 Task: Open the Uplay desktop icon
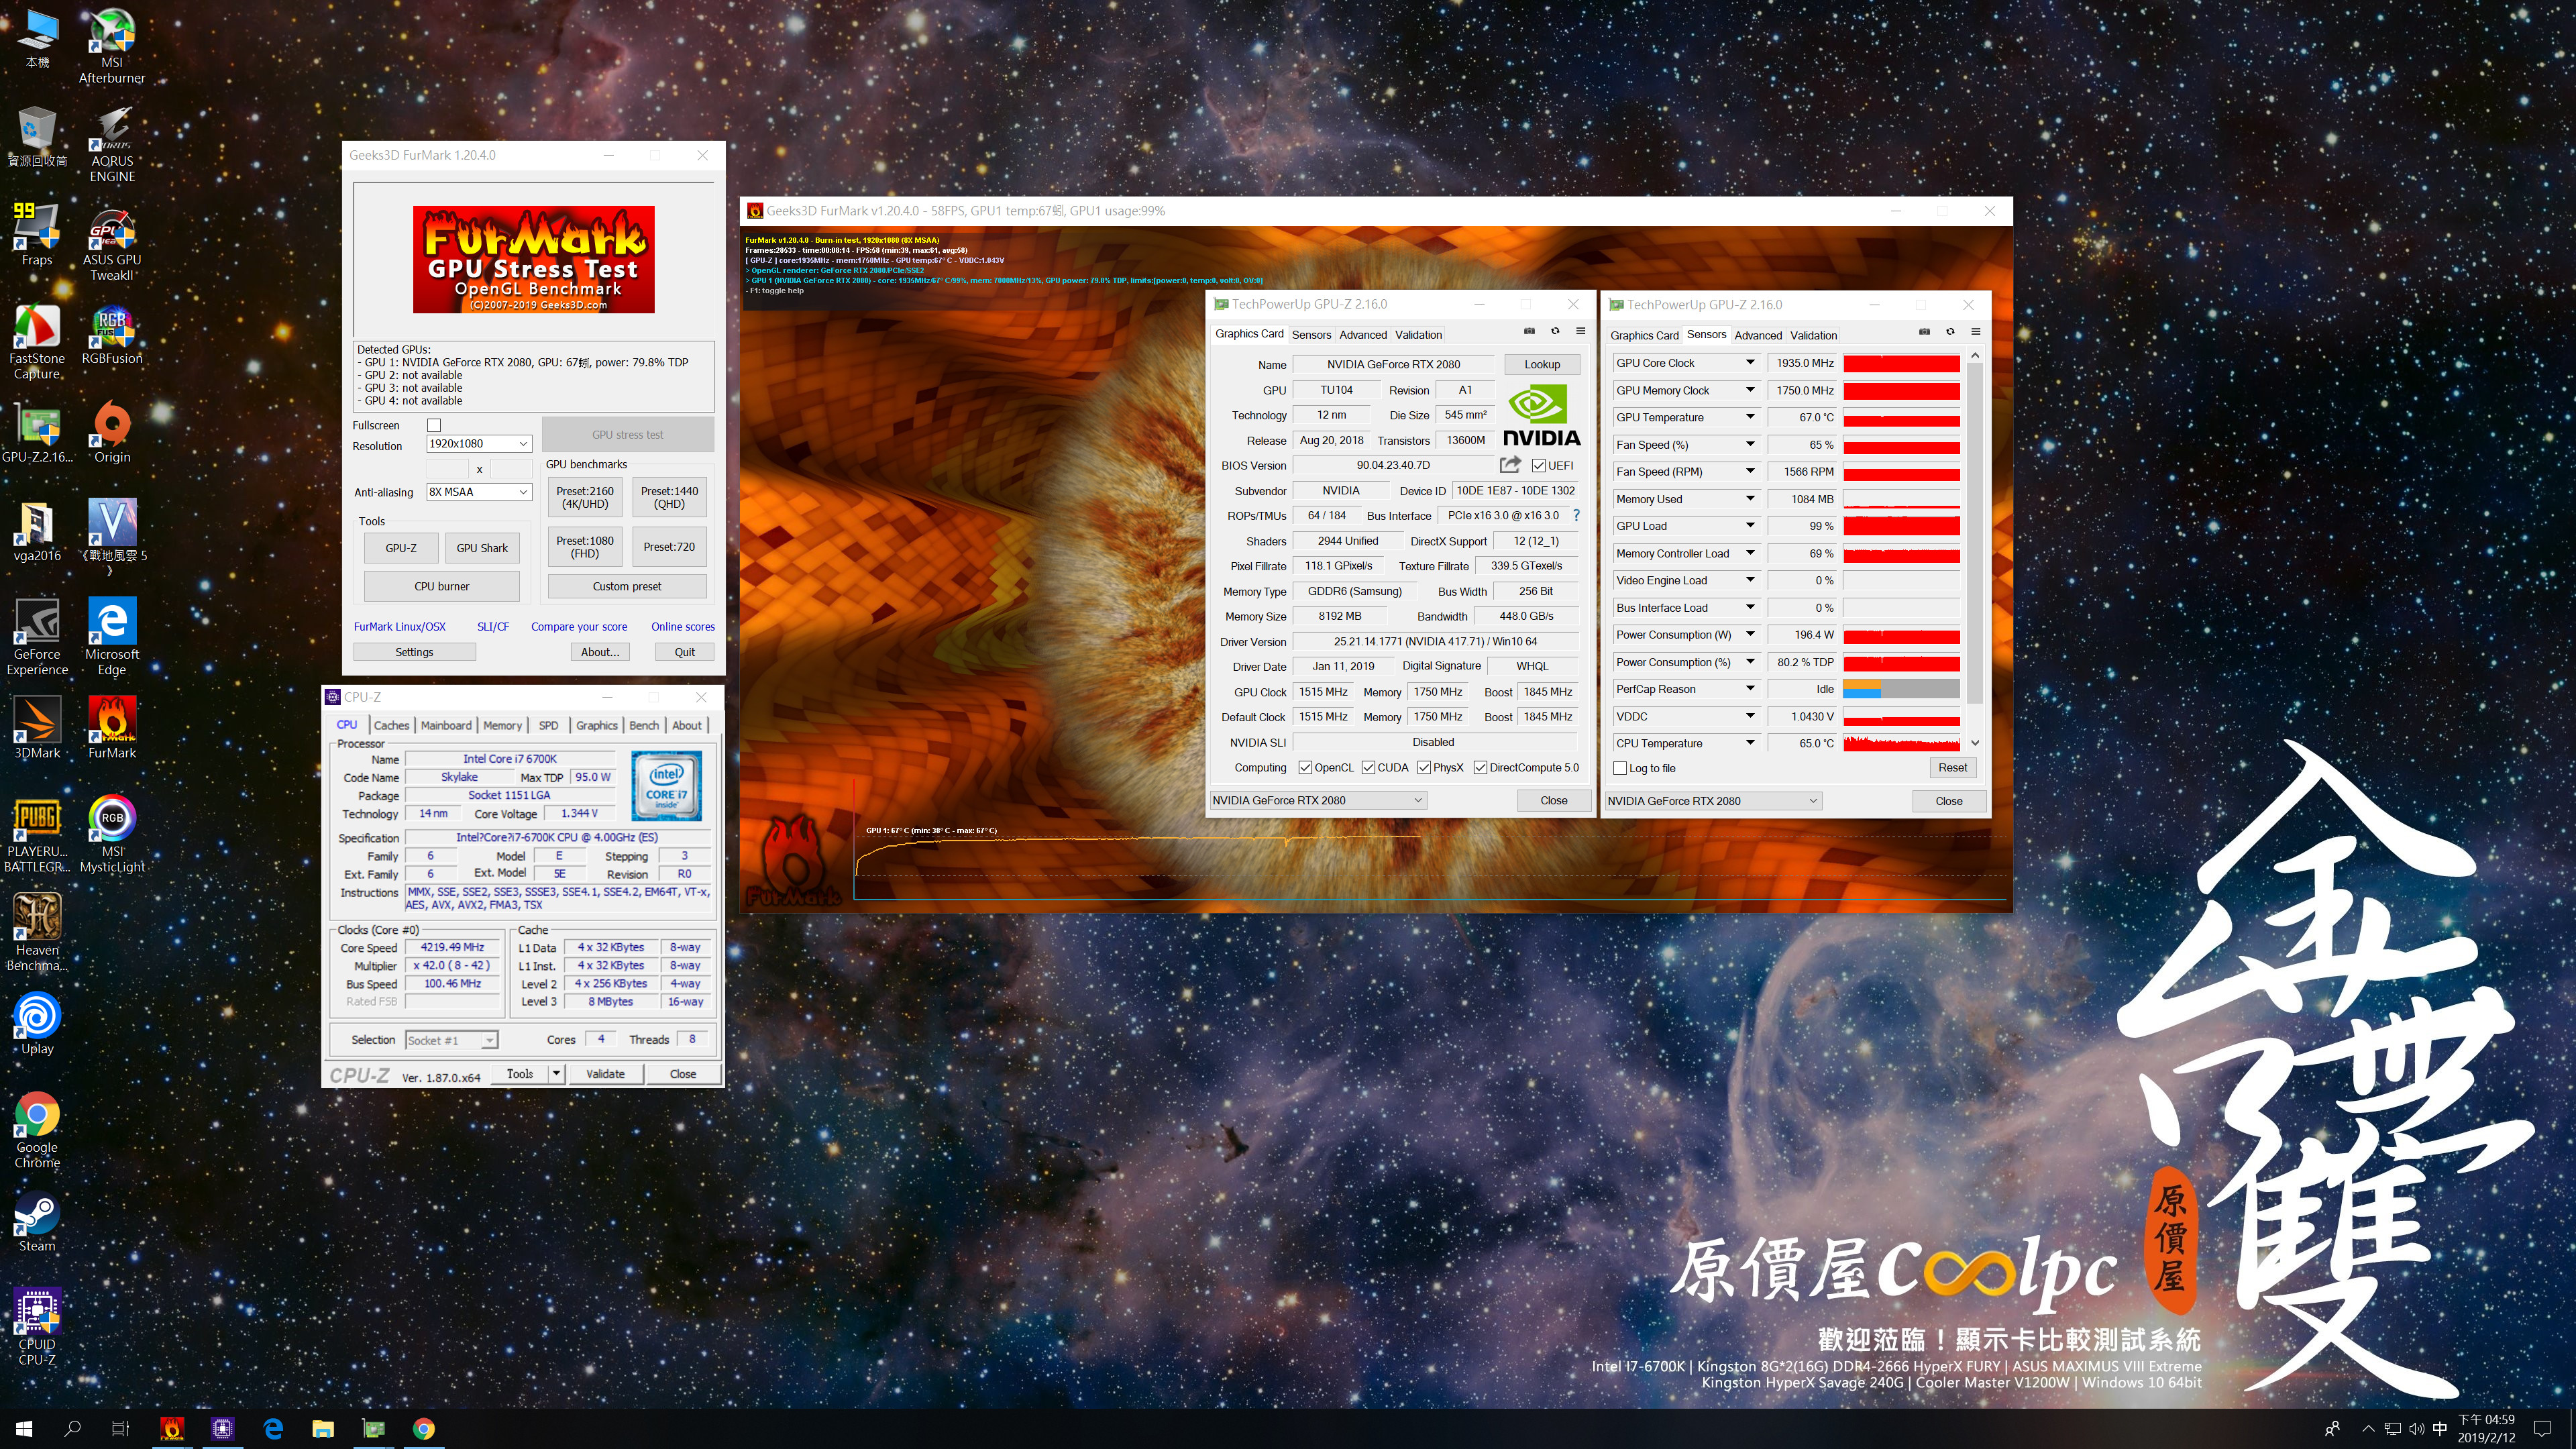coord(37,1024)
